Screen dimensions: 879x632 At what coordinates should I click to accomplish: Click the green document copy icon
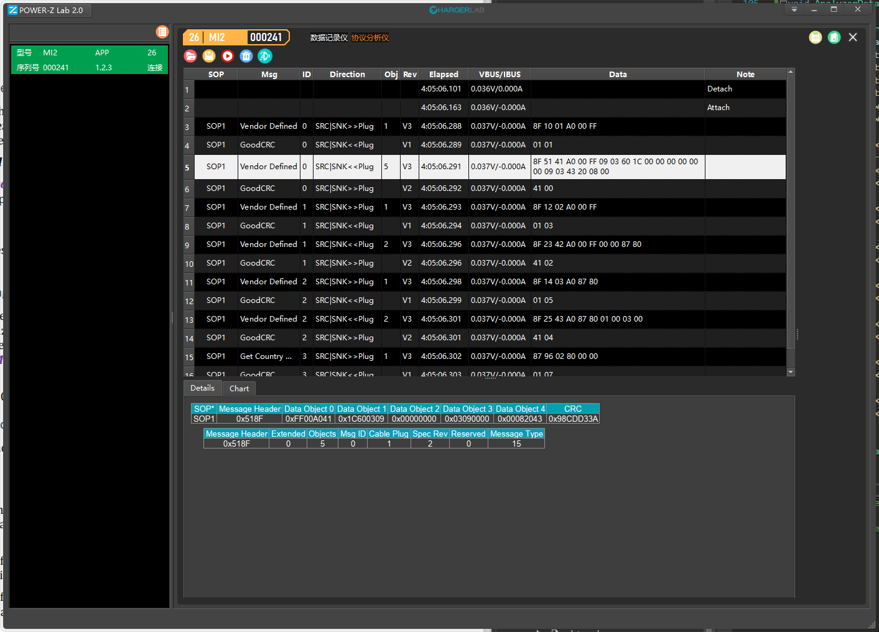[x=834, y=37]
